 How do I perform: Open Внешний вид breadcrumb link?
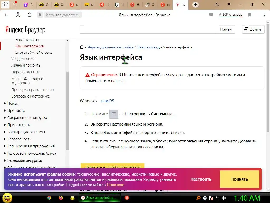(148, 47)
